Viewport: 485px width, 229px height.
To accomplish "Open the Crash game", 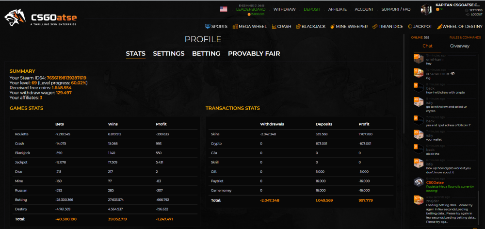I will click(284, 27).
